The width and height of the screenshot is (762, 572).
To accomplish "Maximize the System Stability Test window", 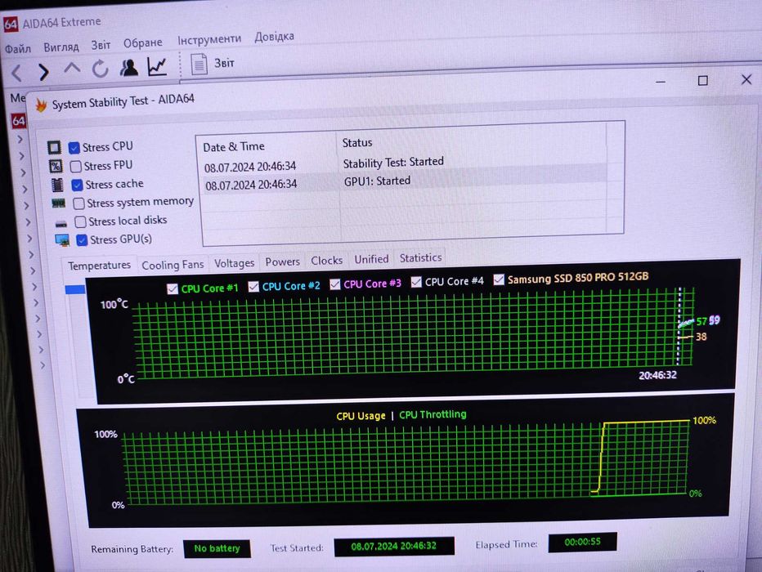I will [702, 81].
